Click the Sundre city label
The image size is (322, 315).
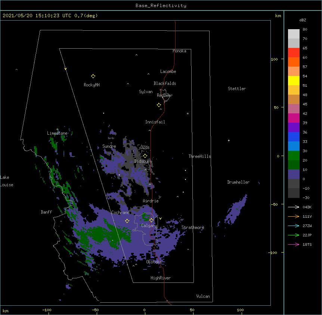[109, 146]
